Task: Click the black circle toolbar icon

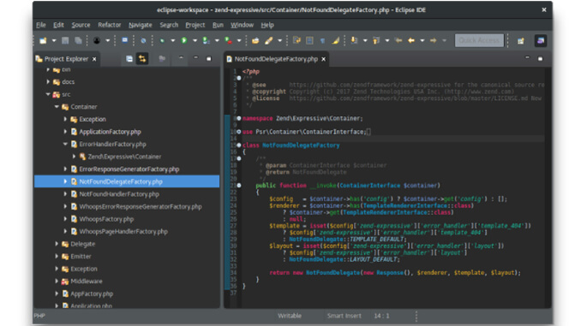Action: coord(97,40)
